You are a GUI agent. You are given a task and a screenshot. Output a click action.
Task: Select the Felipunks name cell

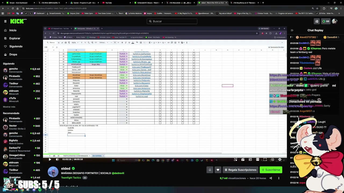pos(76,80)
